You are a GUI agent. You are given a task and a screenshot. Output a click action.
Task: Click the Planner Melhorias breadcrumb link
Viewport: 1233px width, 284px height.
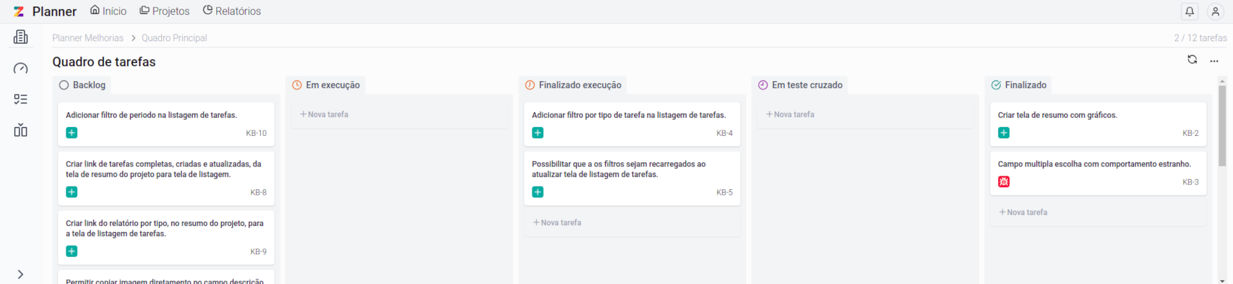[88, 38]
